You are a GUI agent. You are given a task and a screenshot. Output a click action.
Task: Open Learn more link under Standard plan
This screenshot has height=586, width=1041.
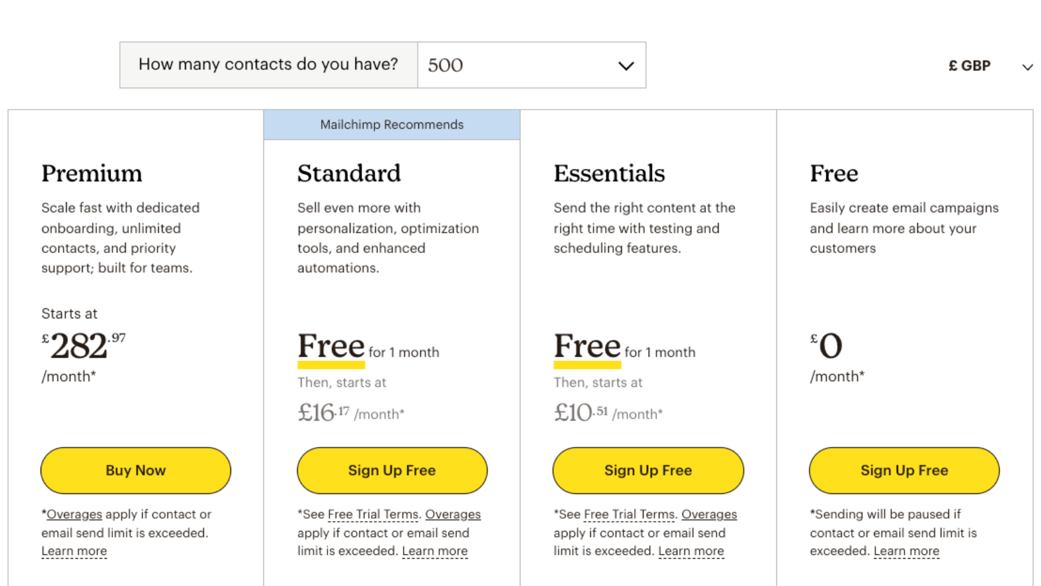(435, 551)
